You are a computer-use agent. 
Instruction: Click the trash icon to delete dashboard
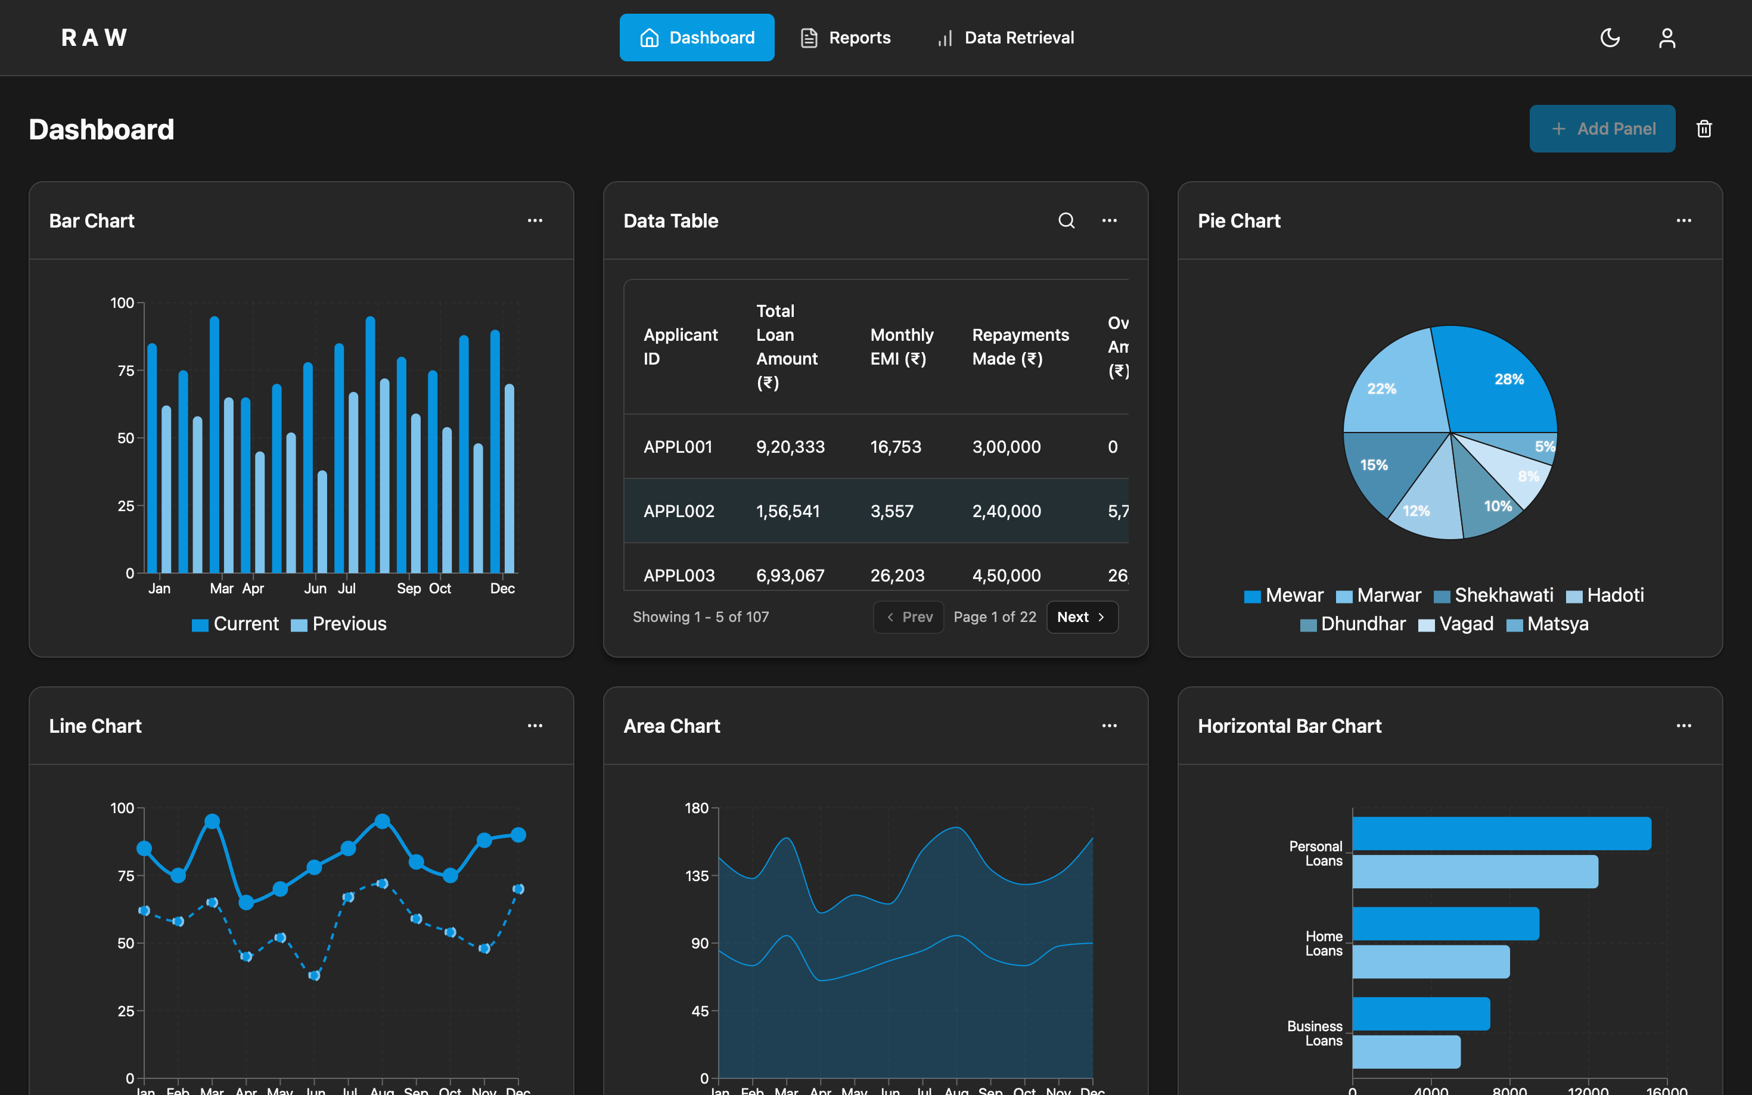1704,128
